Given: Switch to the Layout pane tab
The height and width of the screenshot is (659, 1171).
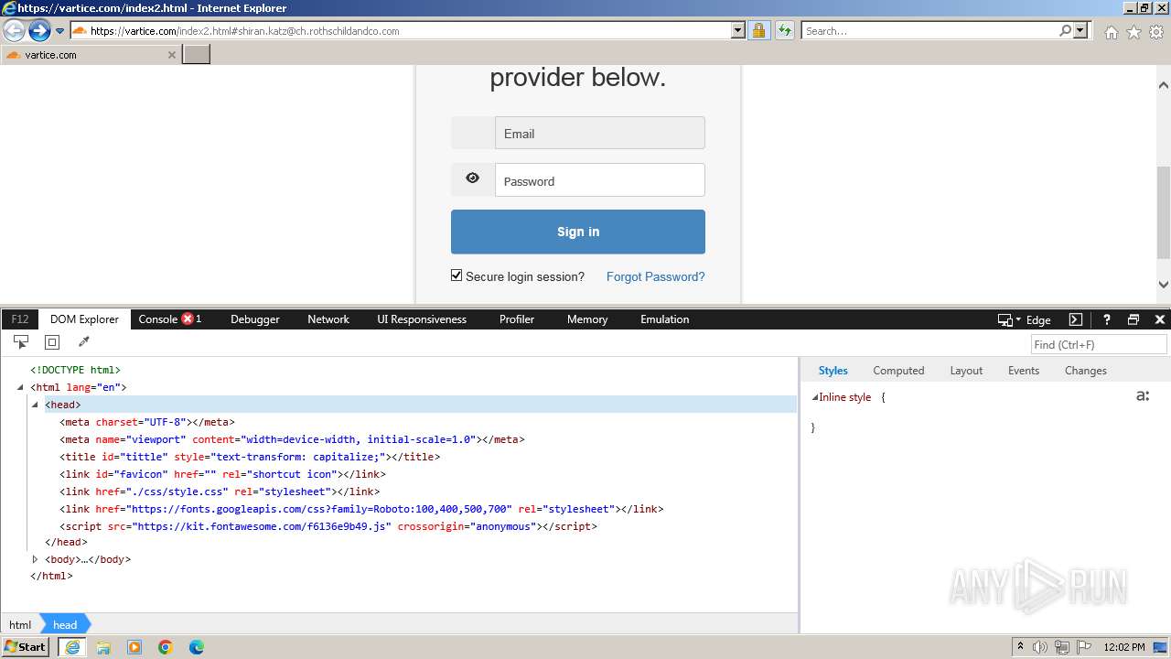Looking at the screenshot, I should point(966,371).
